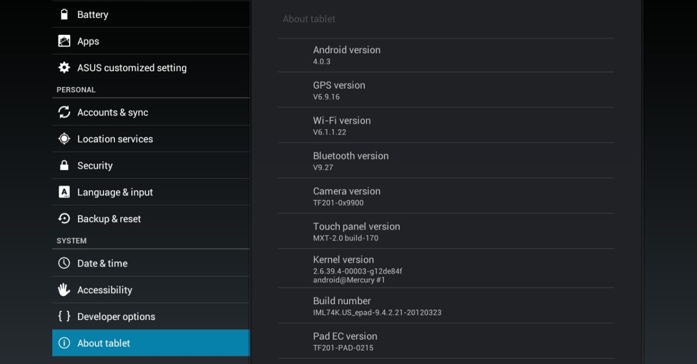Click the Backup & reset icon

click(x=64, y=219)
